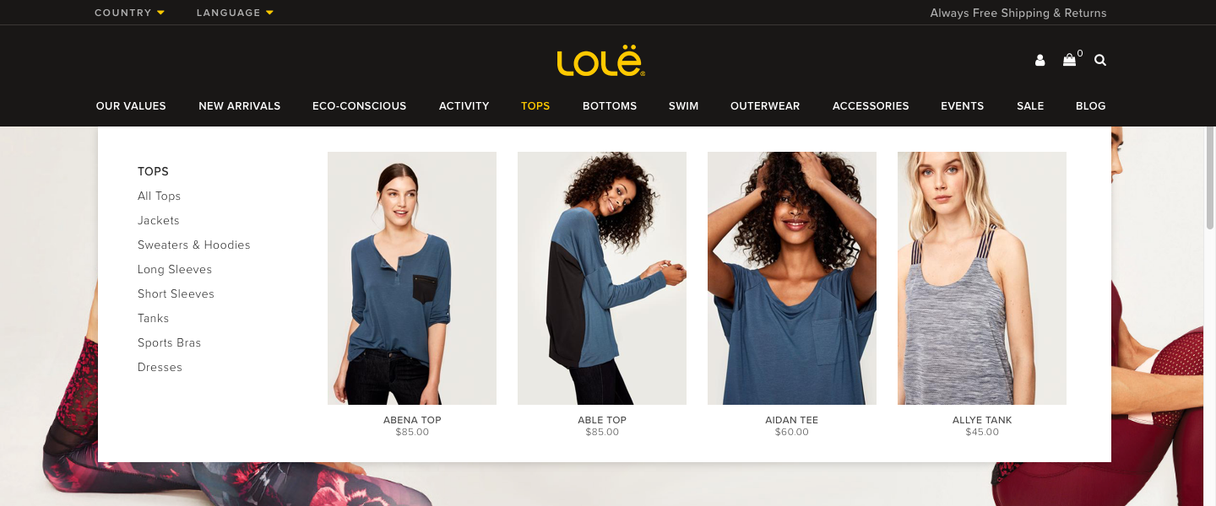Expand the Country dropdown
1216x506 pixels.
130,13
